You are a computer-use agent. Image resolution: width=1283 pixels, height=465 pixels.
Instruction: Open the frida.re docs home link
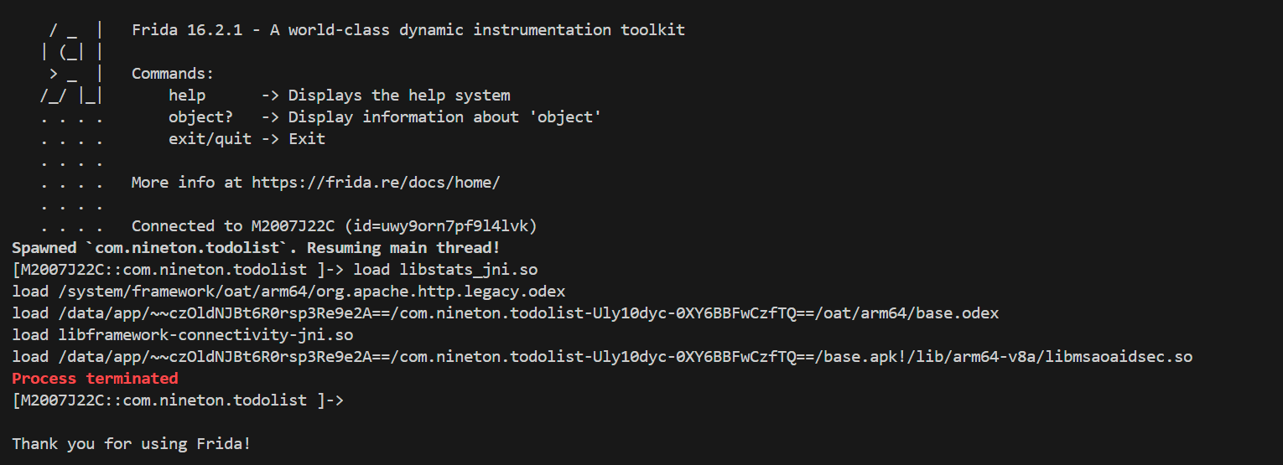click(376, 183)
